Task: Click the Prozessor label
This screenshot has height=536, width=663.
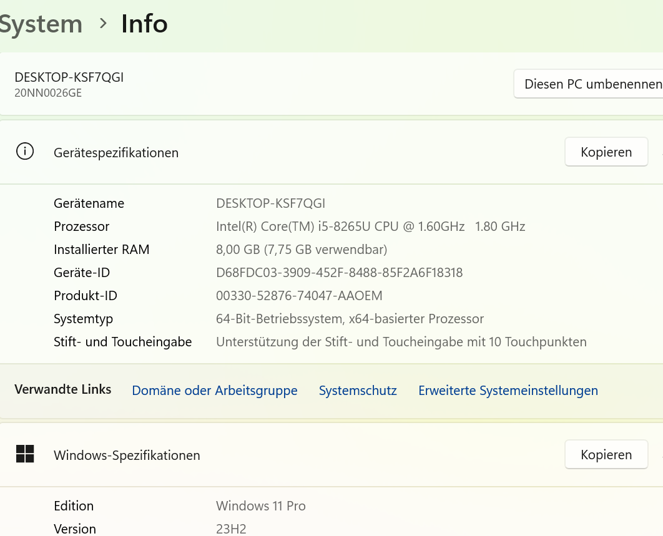Action: [82, 227]
